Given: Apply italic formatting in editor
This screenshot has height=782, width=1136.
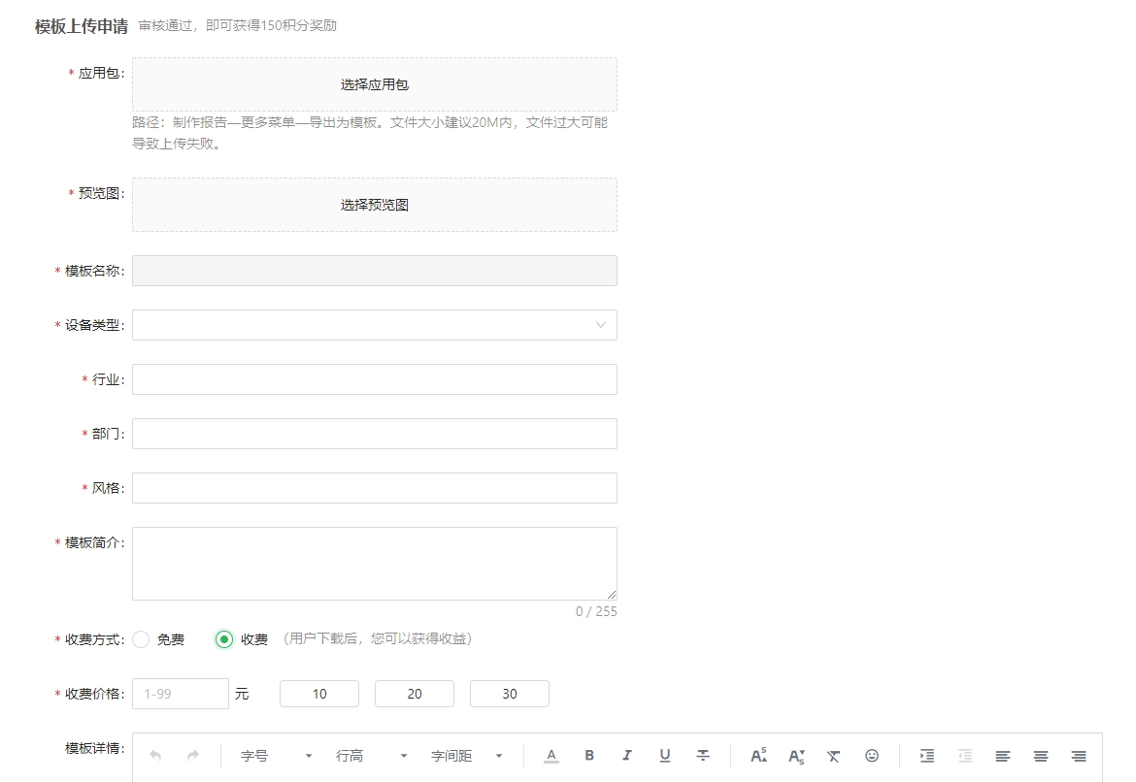Looking at the screenshot, I should tap(626, 756).
